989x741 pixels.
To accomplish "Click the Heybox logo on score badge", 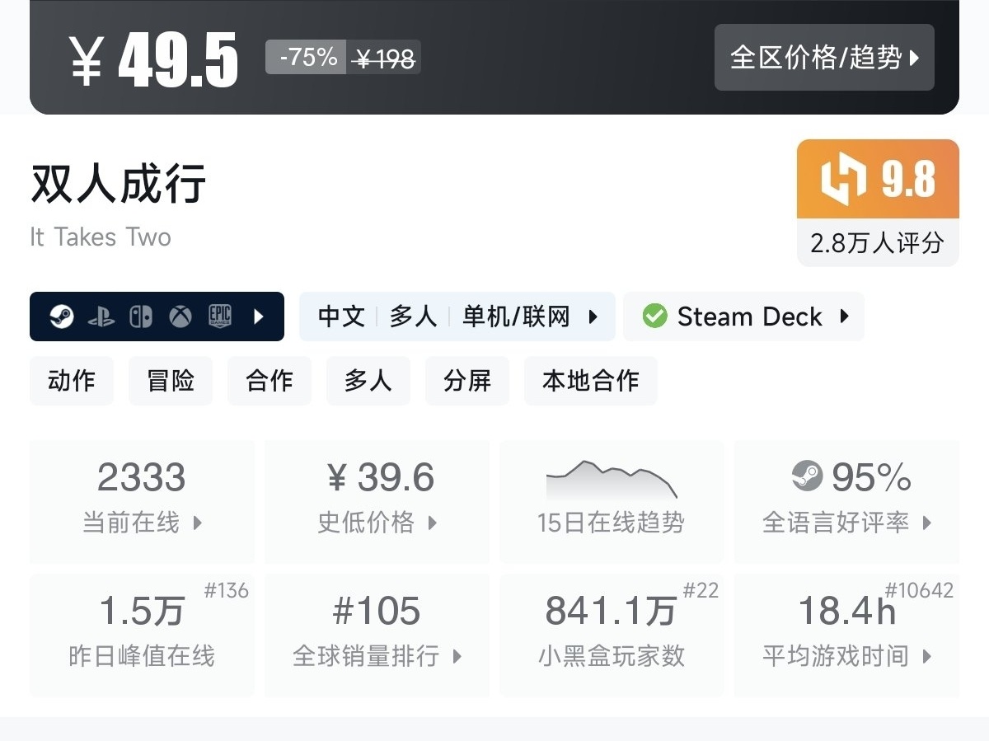I will (x=843, y=179).
